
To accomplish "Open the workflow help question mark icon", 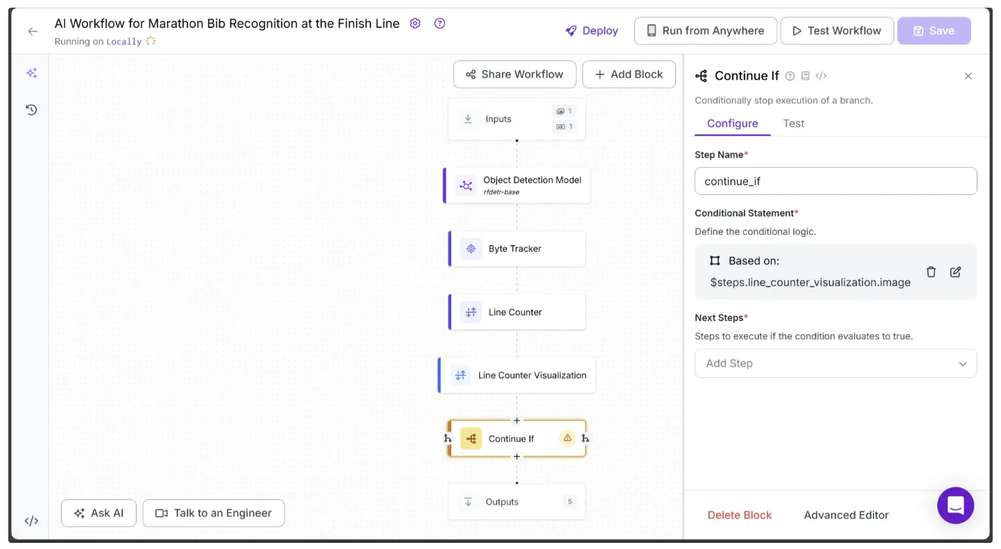I will (439, 24).
